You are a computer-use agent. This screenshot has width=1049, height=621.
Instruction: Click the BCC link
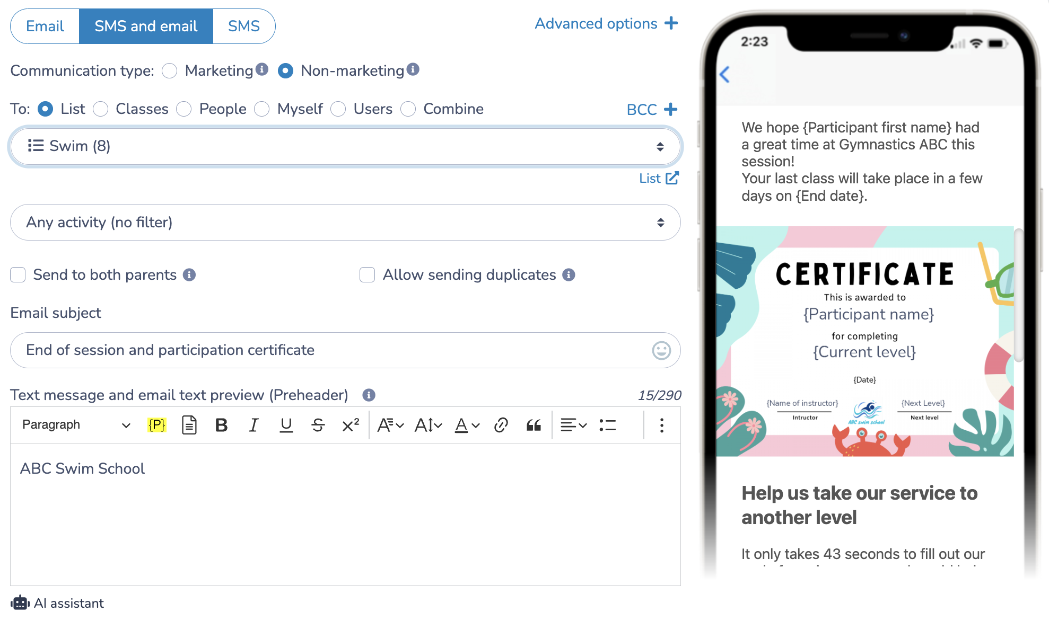(642, 110)
